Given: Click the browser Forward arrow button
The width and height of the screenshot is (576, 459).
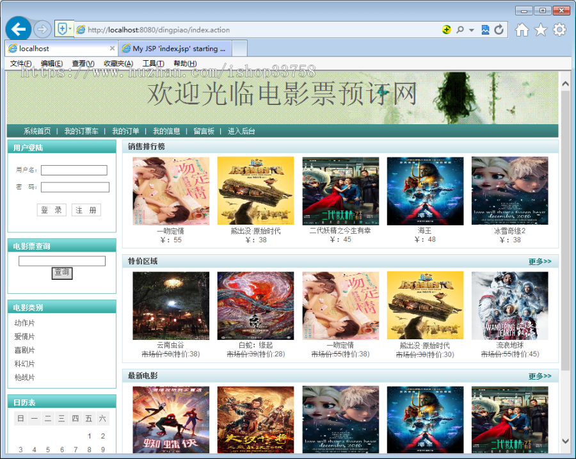Looking at the screenshot, I should pos(42,29).
